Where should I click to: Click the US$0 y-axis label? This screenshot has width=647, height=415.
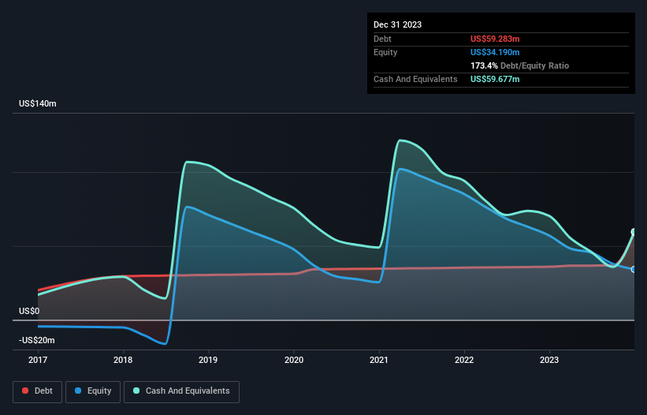coord(29,311)
